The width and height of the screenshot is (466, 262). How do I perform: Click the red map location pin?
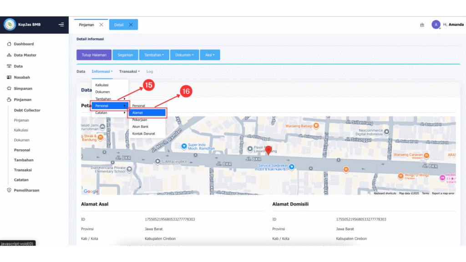(268, 150)
